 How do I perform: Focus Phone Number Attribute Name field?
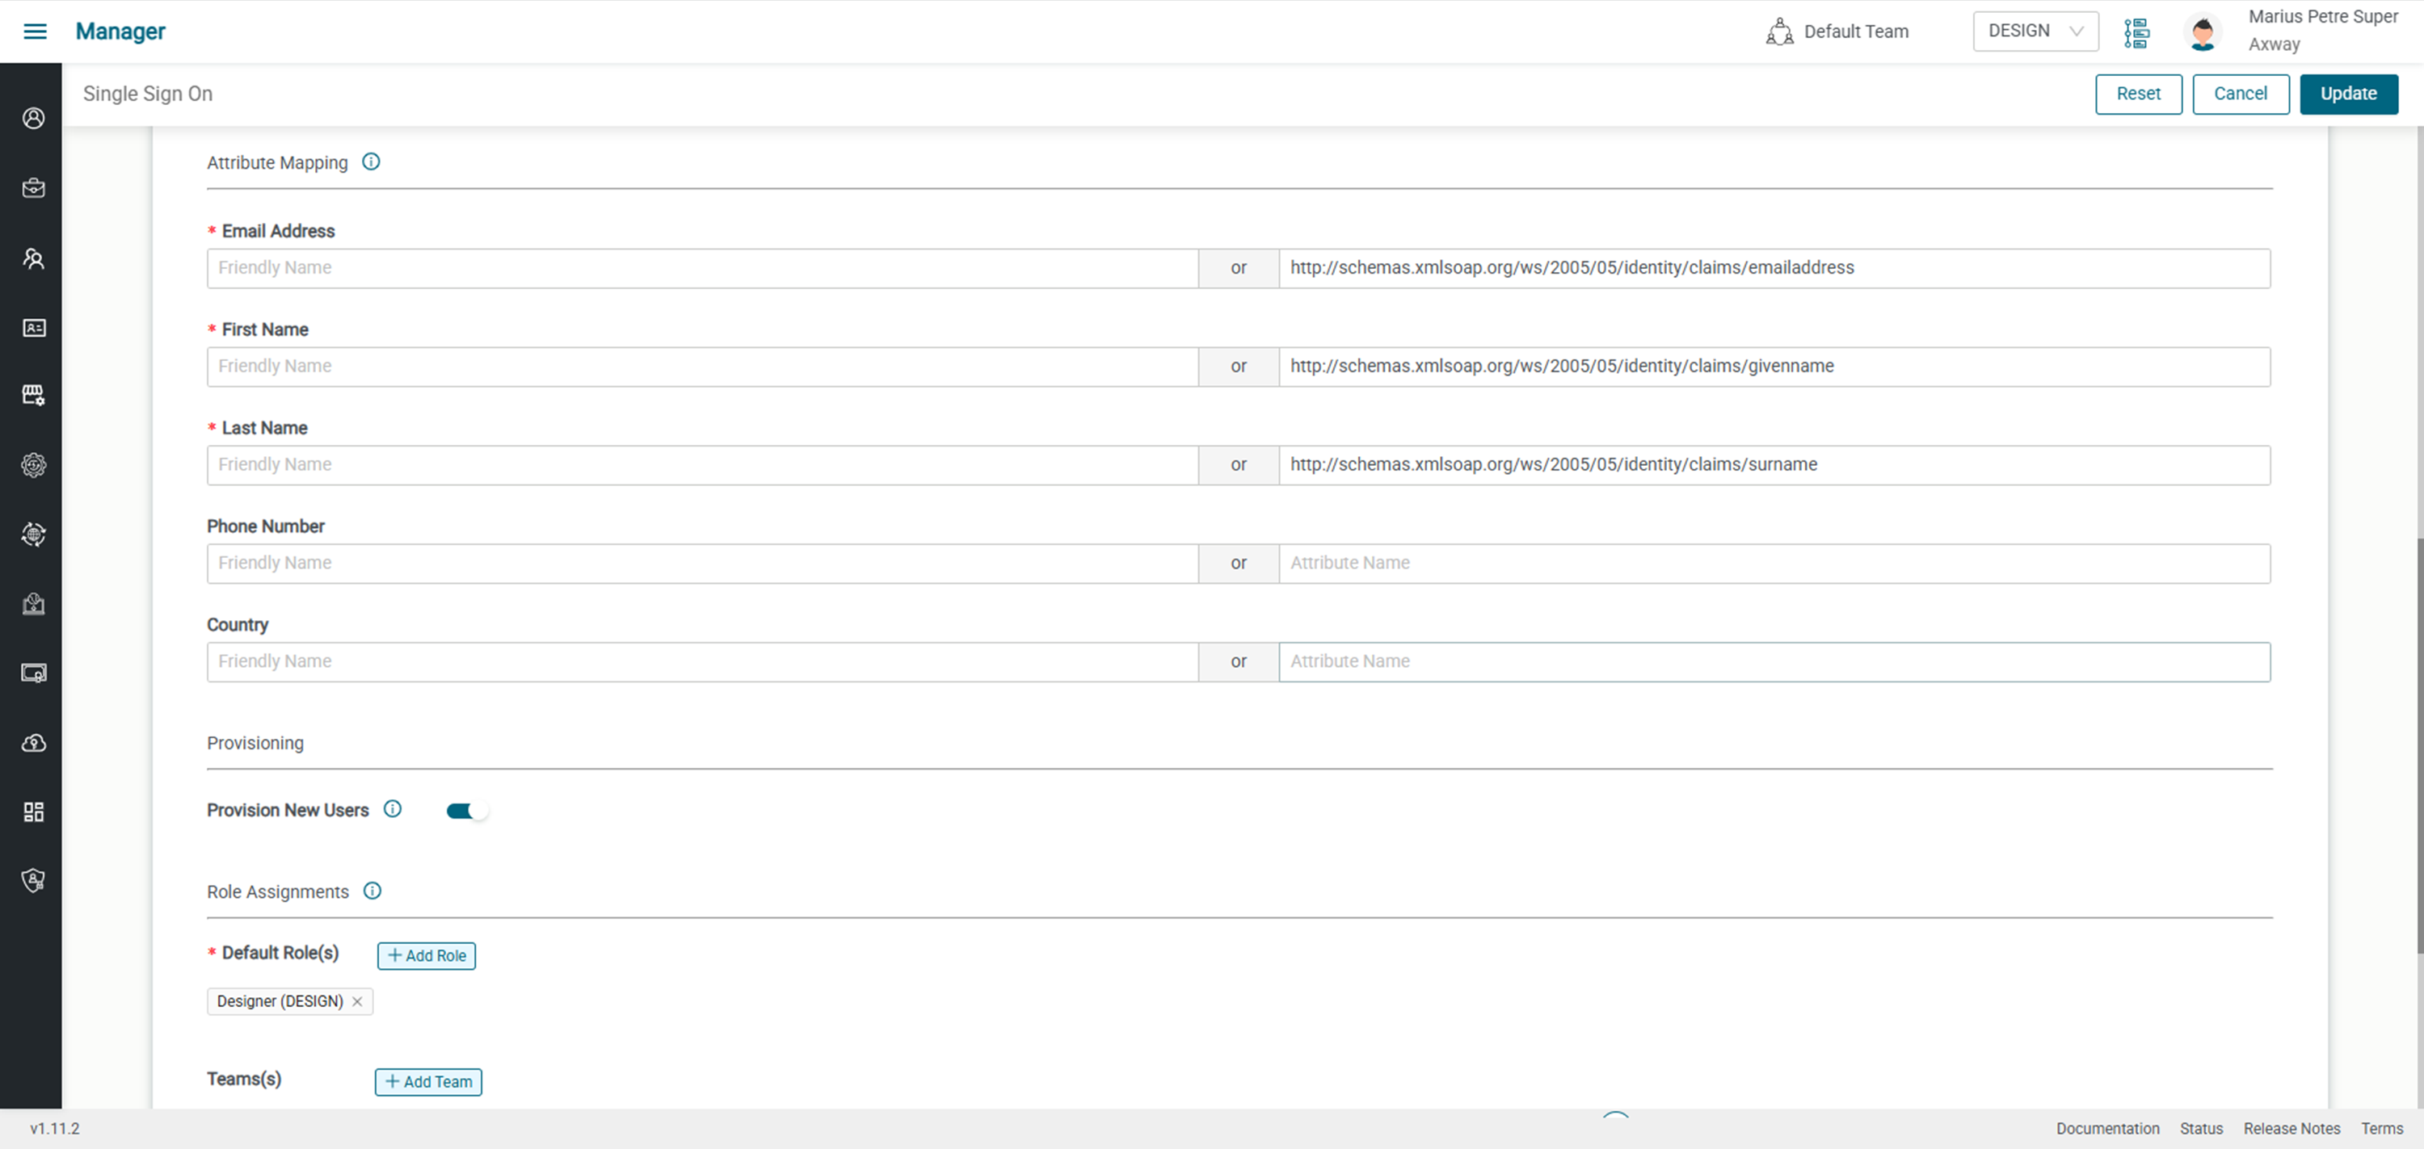[x=1774, y=564]
